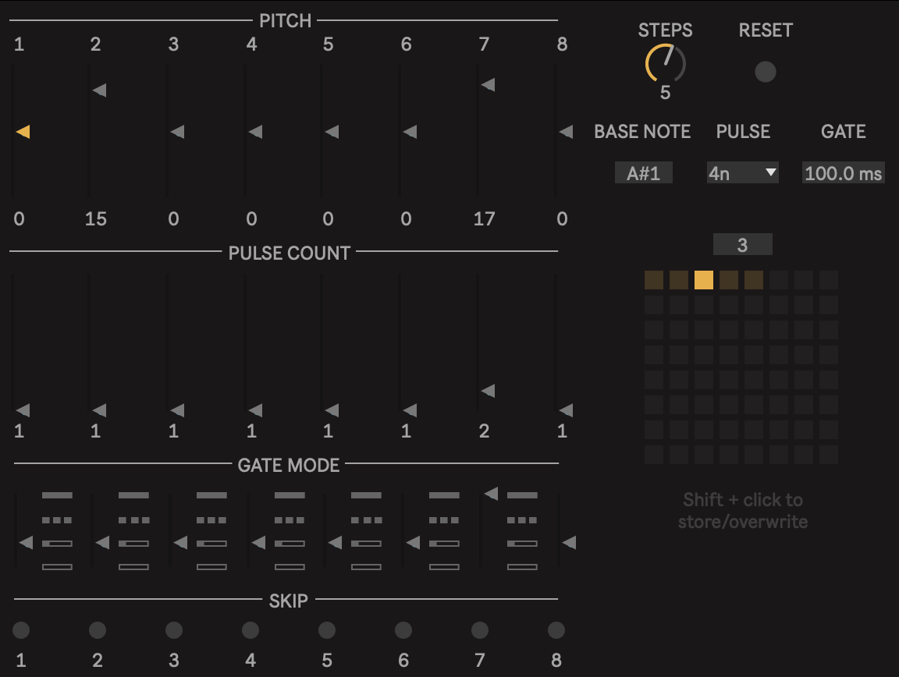Select the empty-bar gate mode for step 5
899x677 pixels.
pos(366,567)
